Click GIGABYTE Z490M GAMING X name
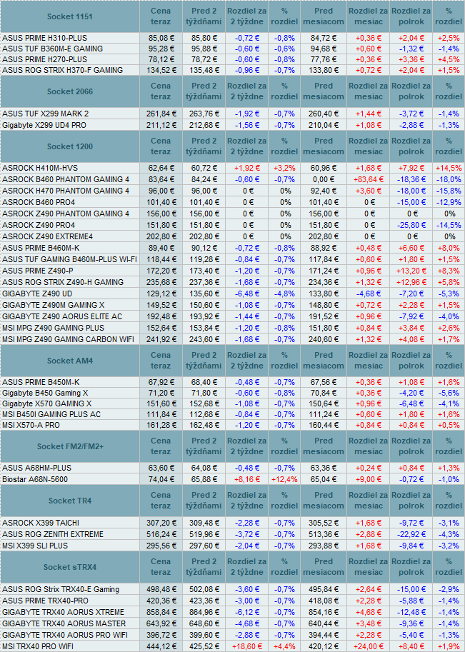 click(x=54, y=305)
